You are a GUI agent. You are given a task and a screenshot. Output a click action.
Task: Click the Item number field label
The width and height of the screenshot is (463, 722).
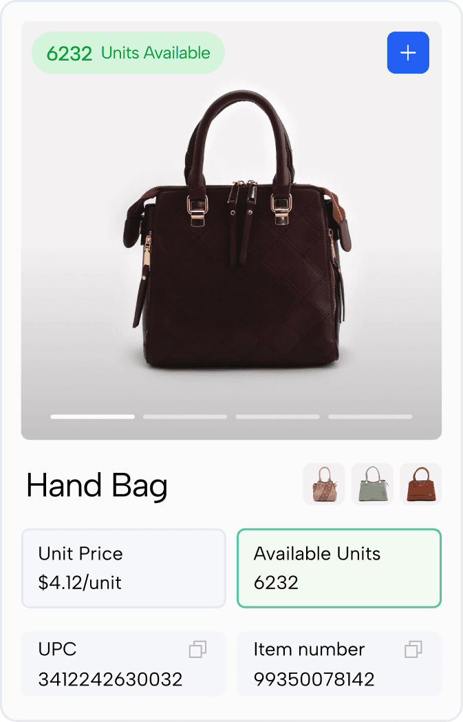(309, 649)
